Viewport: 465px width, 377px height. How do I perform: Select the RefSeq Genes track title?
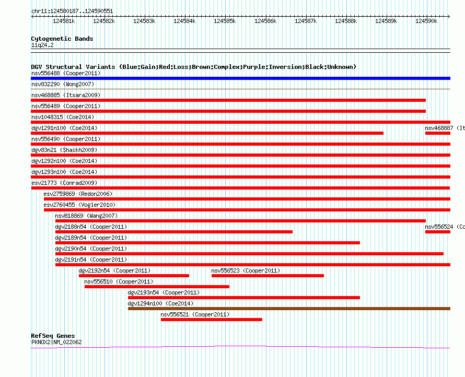[53, 336]
